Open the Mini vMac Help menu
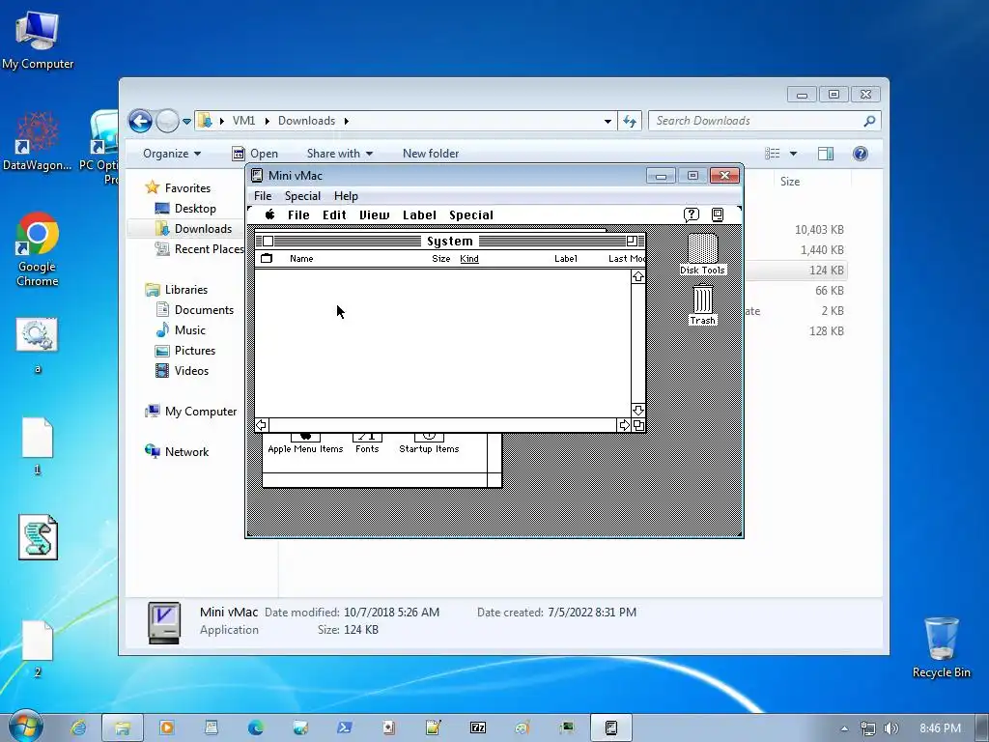 pyautogui.click(x=346, y=195)
